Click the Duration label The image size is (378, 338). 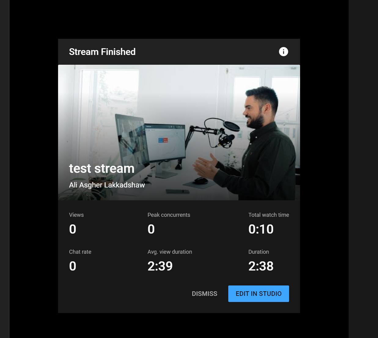(259, 252)
